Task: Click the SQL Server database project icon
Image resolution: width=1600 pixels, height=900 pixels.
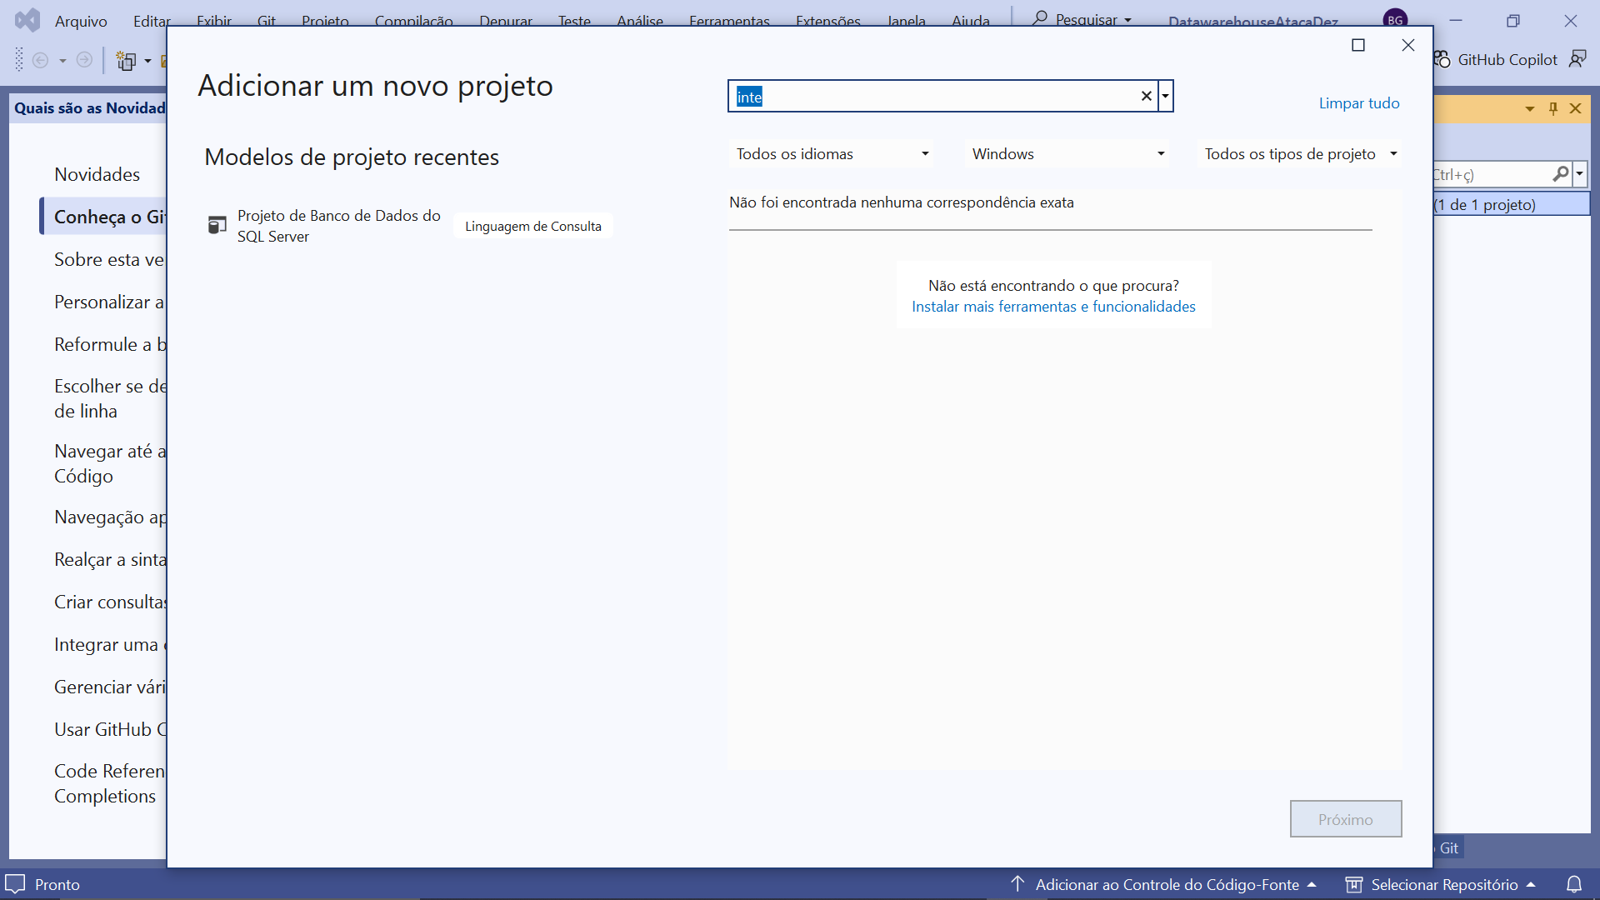Action: pyautogui.click(x=217, y=225)
